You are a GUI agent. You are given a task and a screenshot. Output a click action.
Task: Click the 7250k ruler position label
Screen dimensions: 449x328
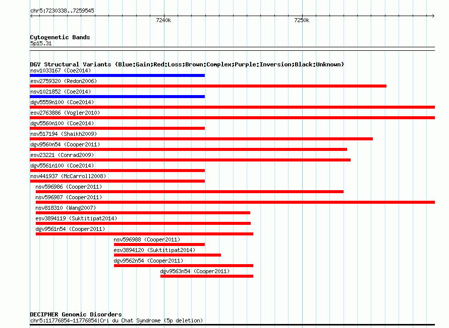point(302,20)
